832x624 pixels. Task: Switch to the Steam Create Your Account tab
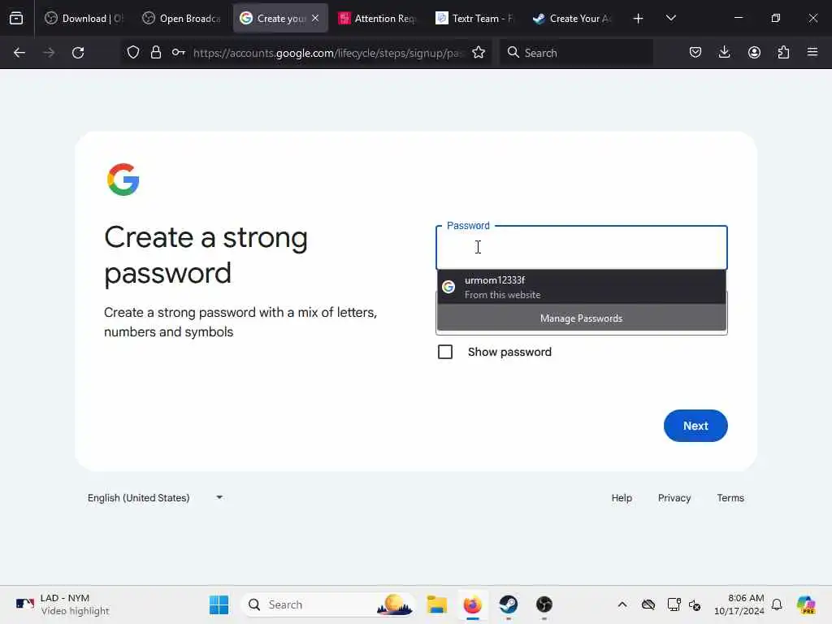coord(572,19)
